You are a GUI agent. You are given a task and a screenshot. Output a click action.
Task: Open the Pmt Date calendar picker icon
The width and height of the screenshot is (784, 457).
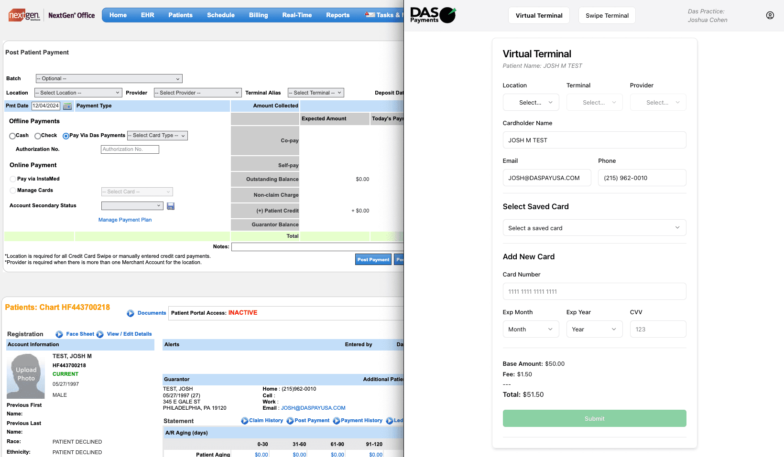coord(67,106)
